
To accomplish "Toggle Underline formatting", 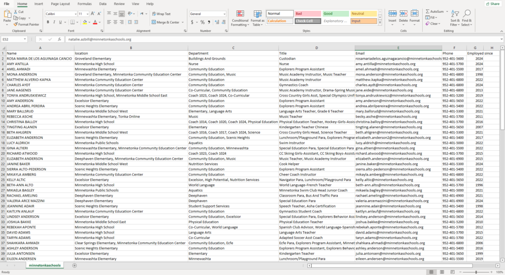I will click(x=60, y=22).
